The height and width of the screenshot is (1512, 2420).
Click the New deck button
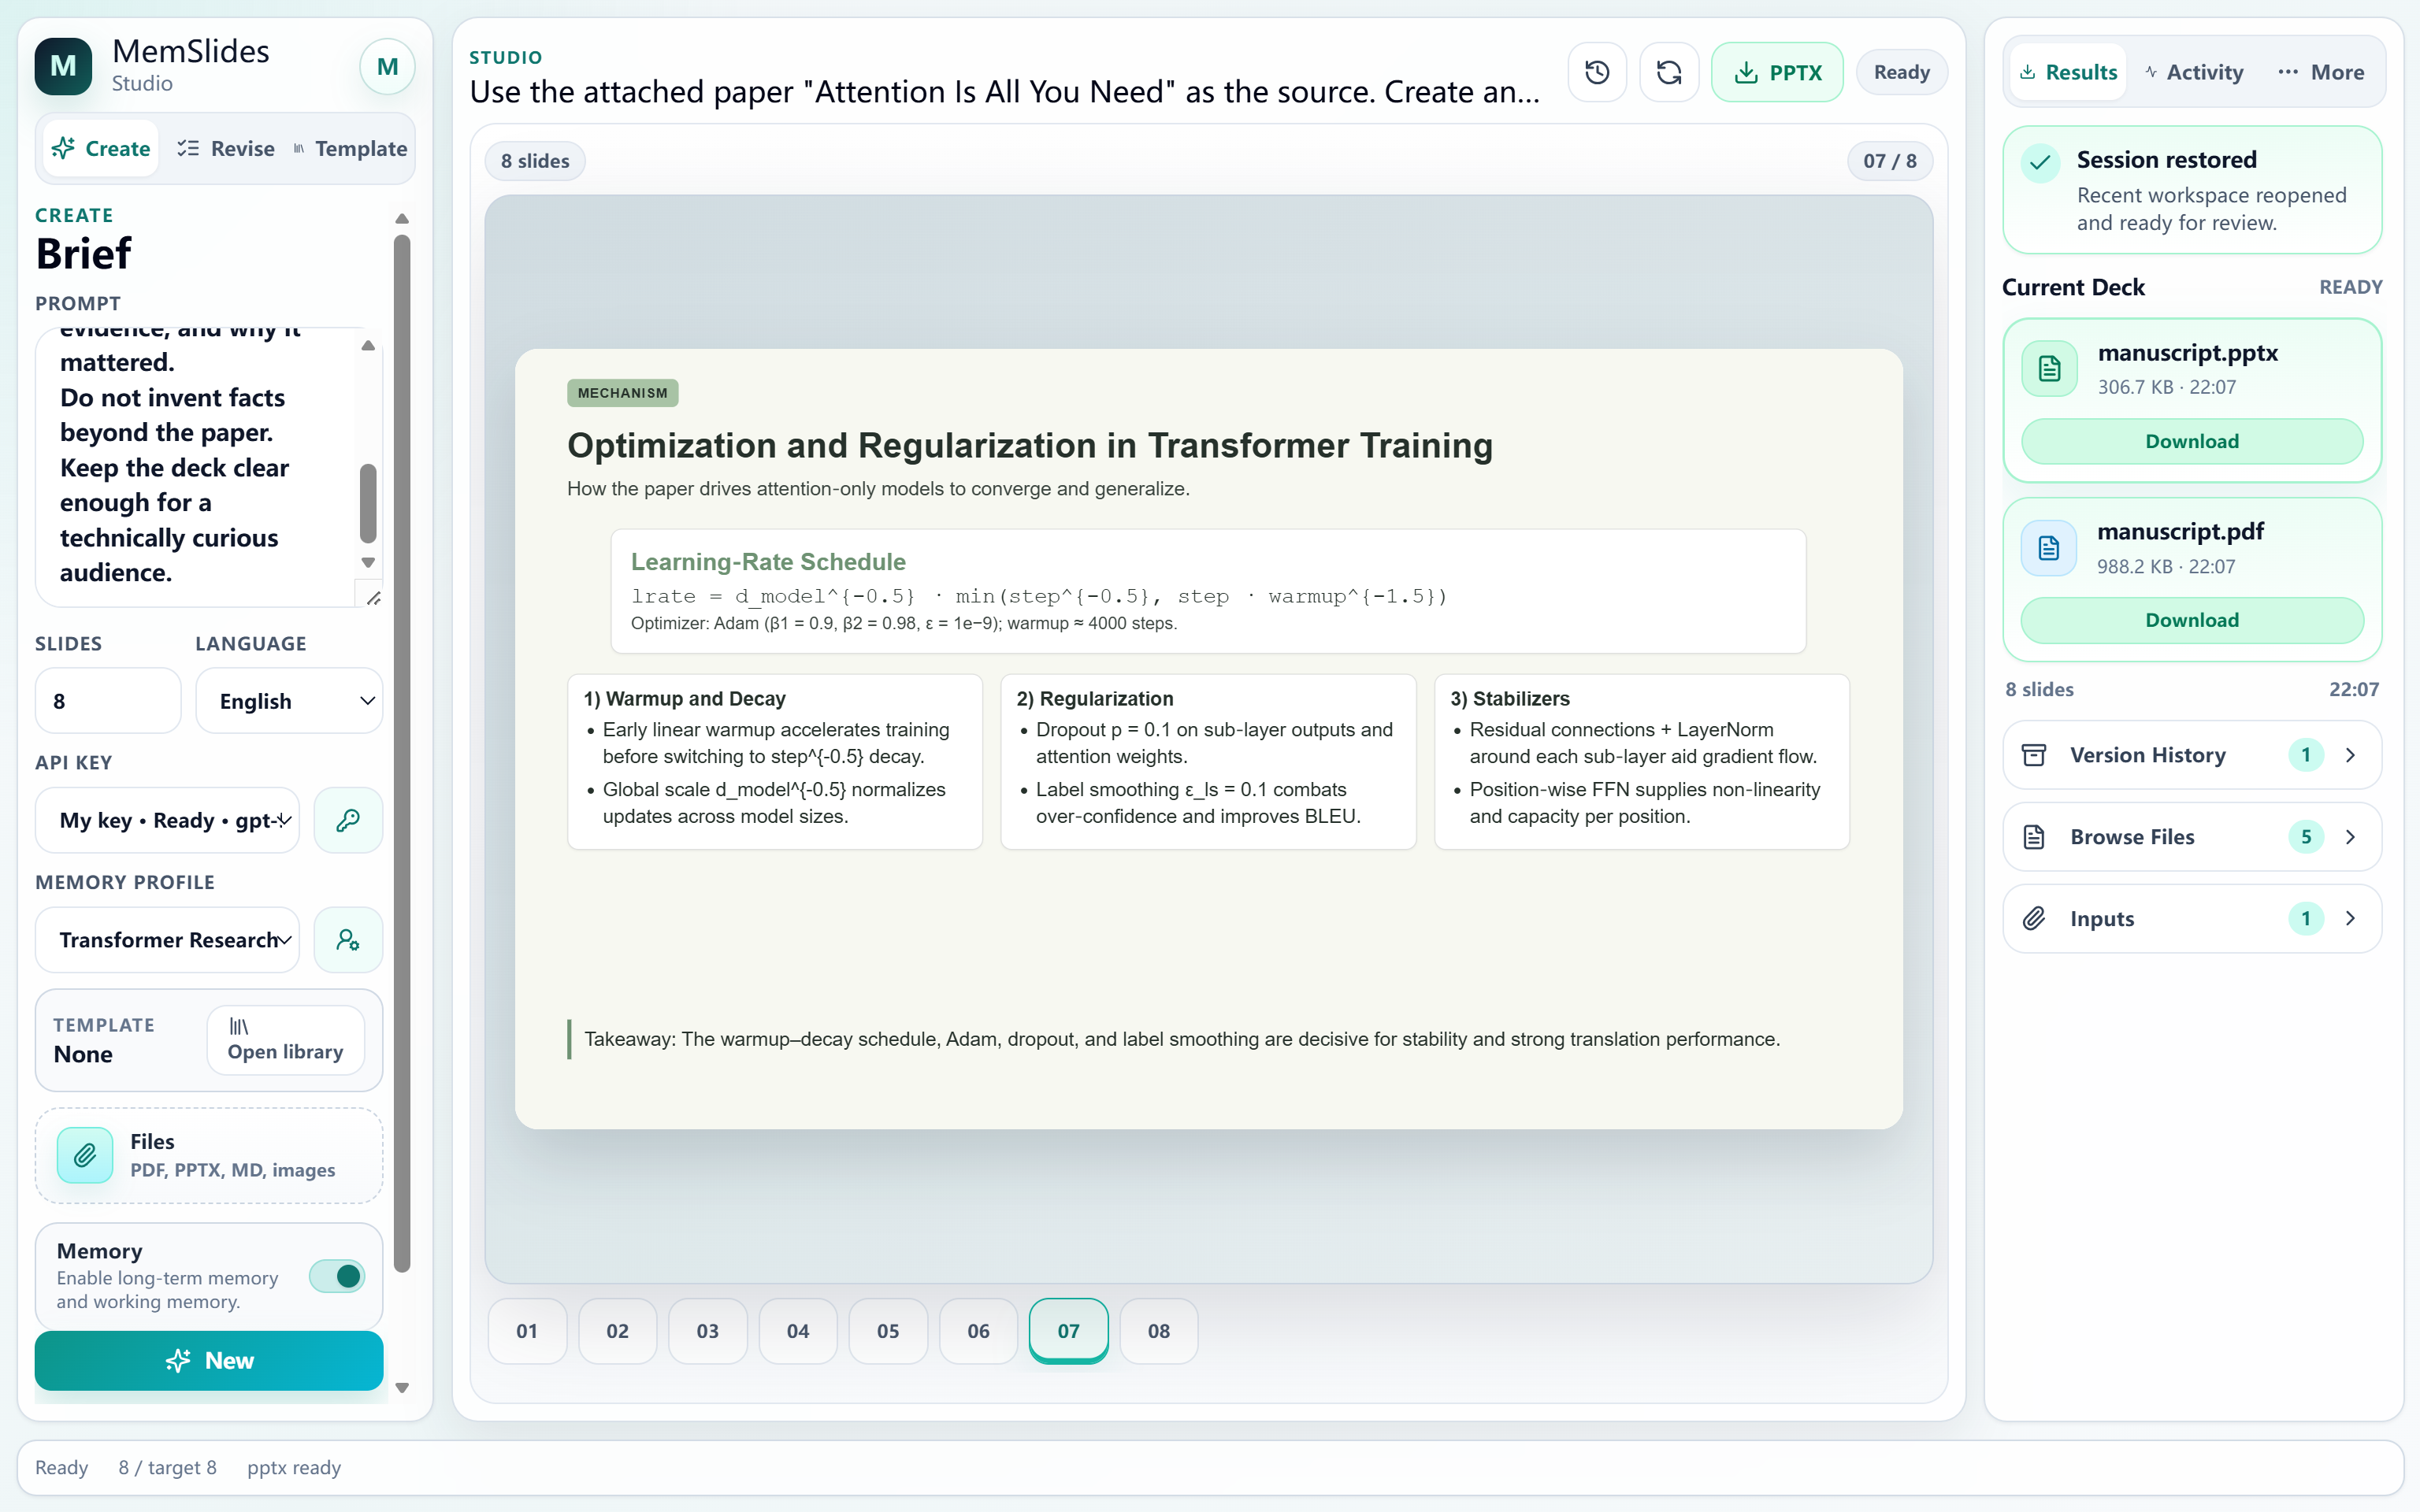[209, 1360]
